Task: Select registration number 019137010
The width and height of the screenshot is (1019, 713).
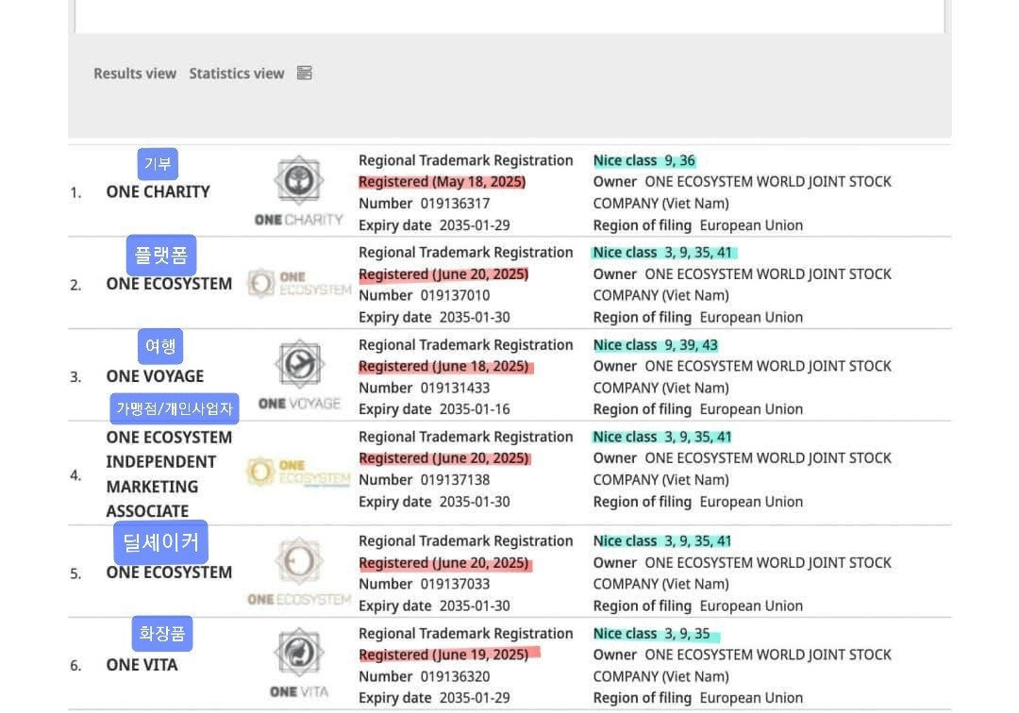Action: [x=455, y=295]
